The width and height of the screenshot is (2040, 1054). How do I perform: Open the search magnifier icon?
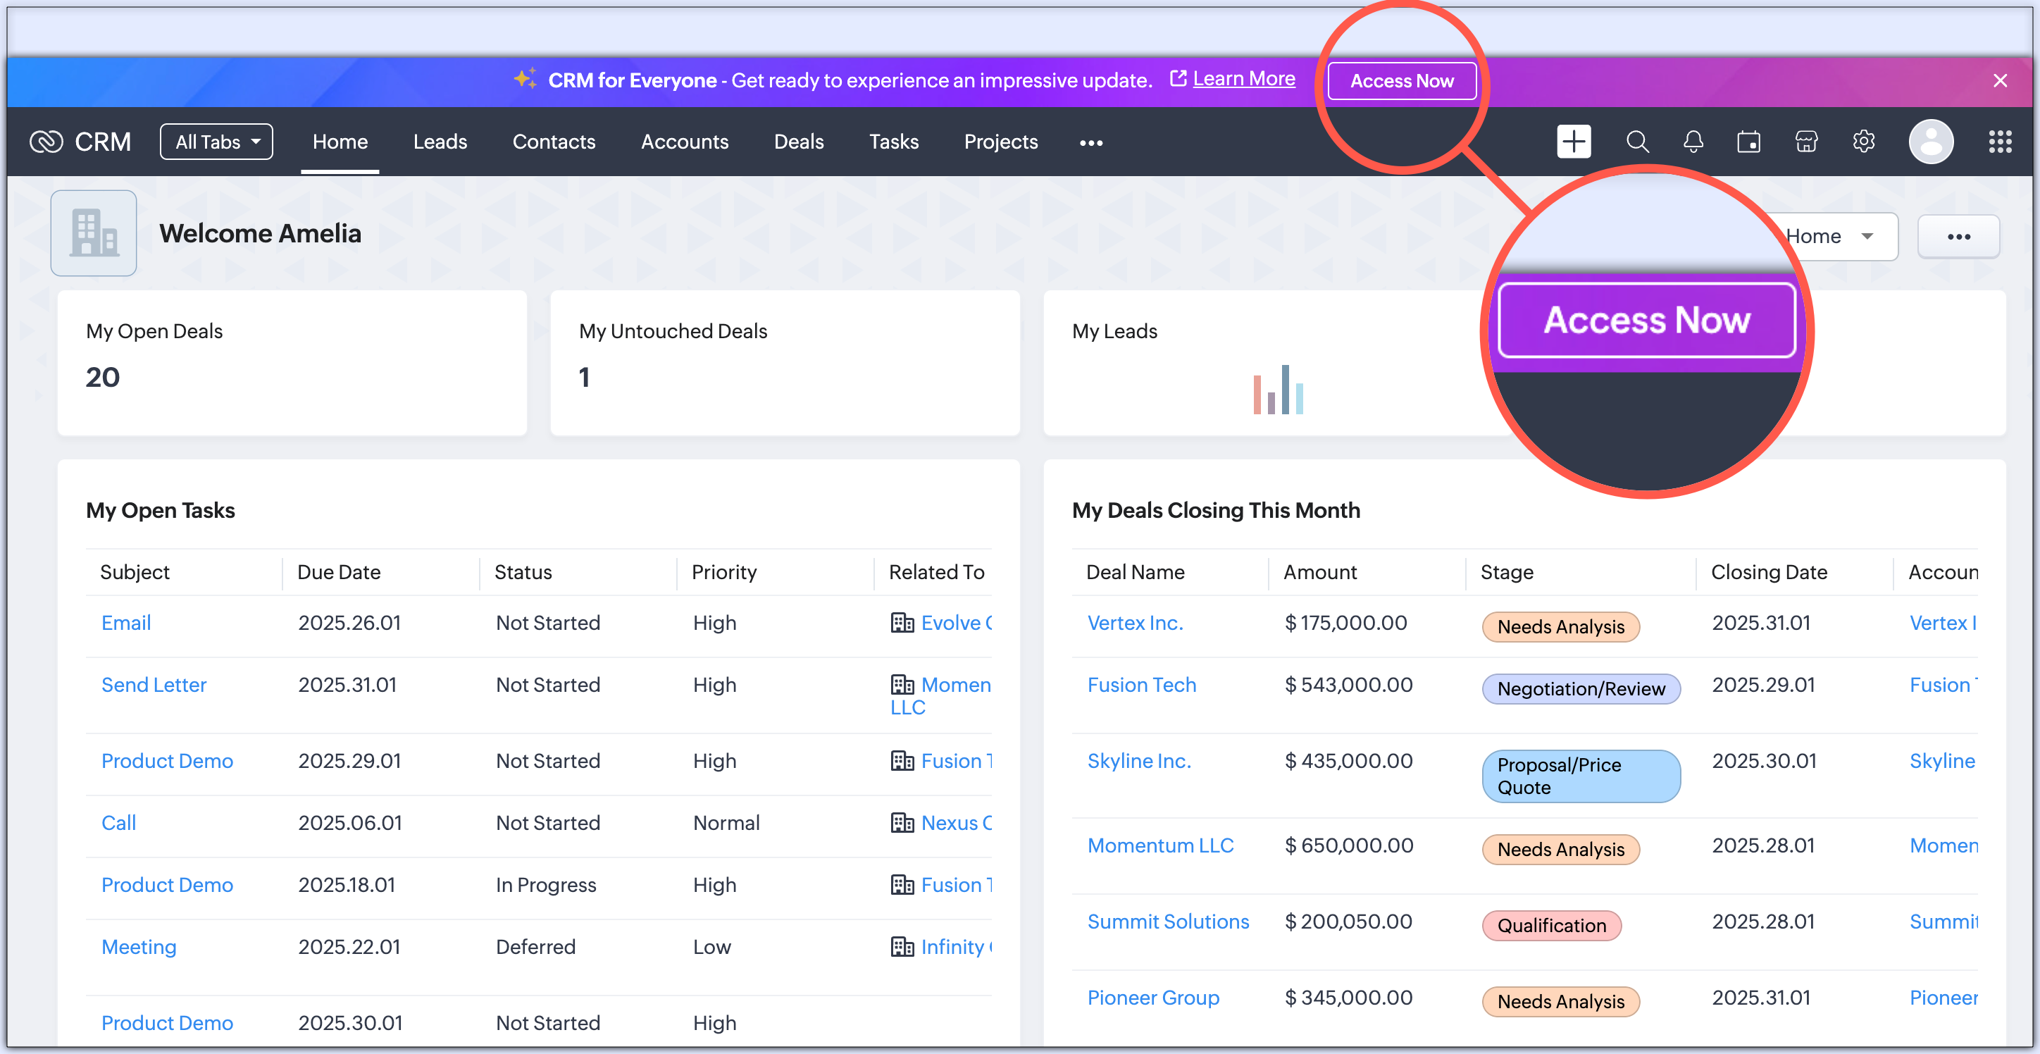click(1637, 142)
